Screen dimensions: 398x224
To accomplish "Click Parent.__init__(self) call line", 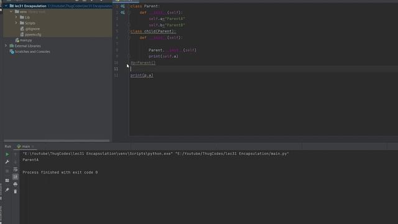I will click(173, 50).
